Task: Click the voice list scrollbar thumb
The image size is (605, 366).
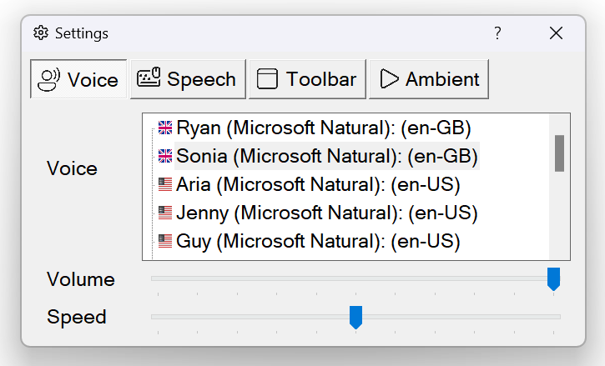Action: coord(559,153)
